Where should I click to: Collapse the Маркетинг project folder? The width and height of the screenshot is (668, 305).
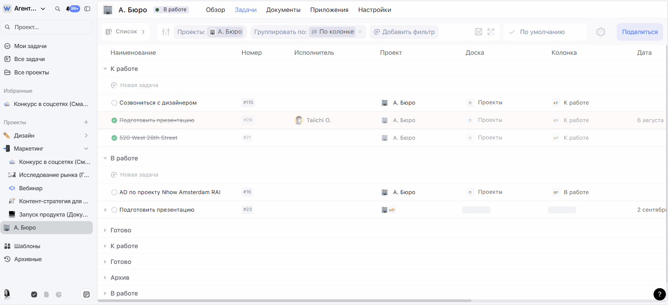coord(86,149)
